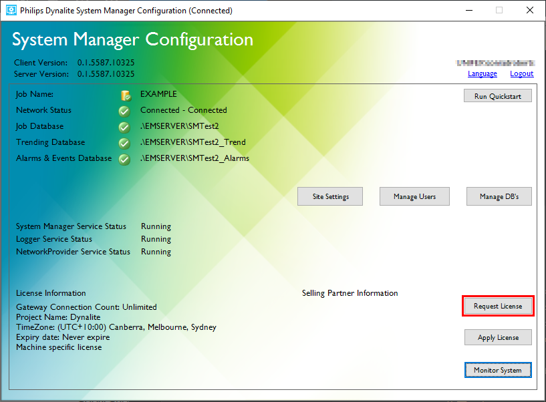This screenshot has width=546, height=402.
Task: Open Site Settings
Action: tap(331, 196)
